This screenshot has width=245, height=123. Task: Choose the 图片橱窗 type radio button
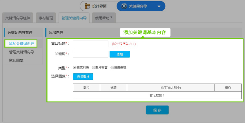coord(93,68)
